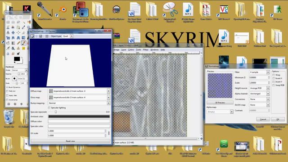The height and width of the screenshot is (162, 288).
Task: Select the Scale tool in Toolbox
Action: coord(8,38)
